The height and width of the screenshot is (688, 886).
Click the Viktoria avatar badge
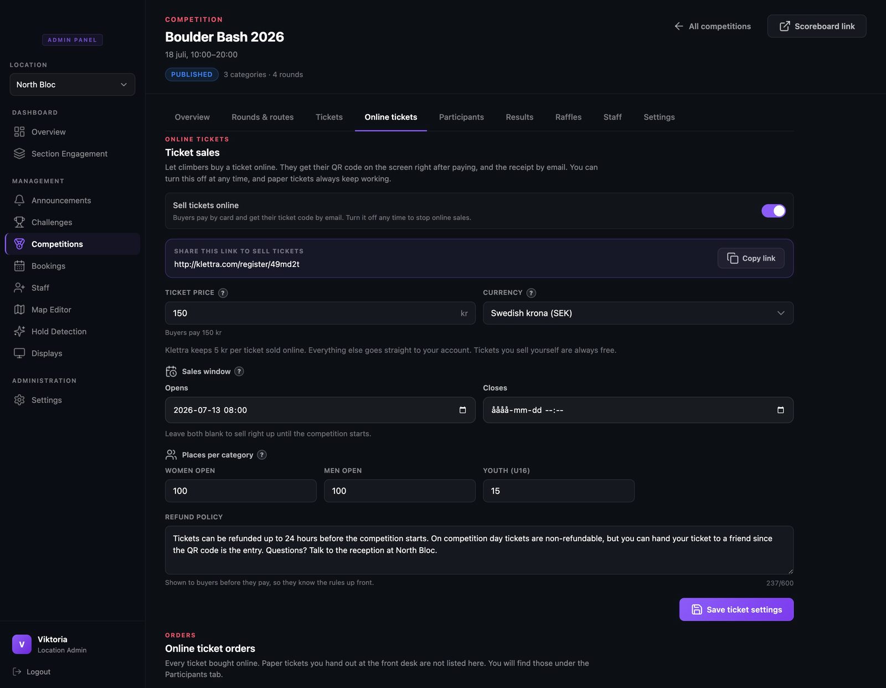(x=22, y=644)
